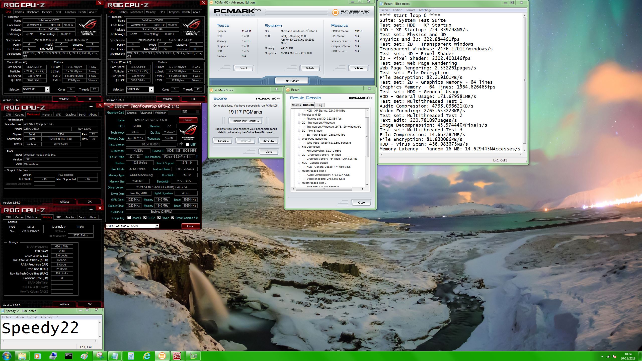Viewport: 642px width, 361px height.
Task: Open the GPU-Z GeForce GTX 690 device dropdown
Action: (157, 226)
